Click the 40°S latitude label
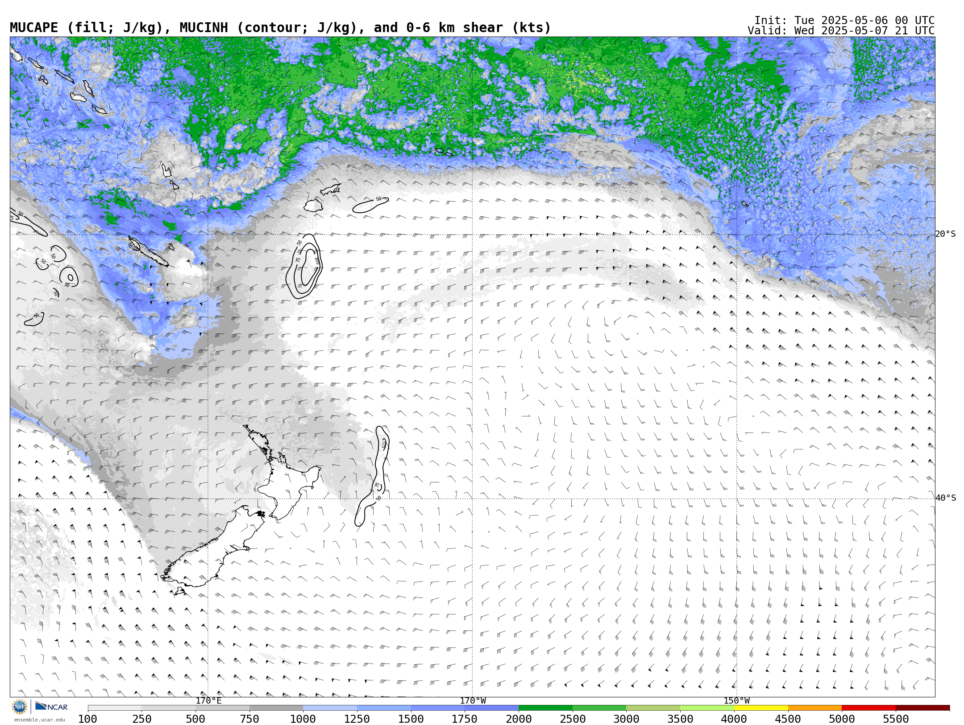The width and height of the screenshot is (964, 725). click(946, 498)
